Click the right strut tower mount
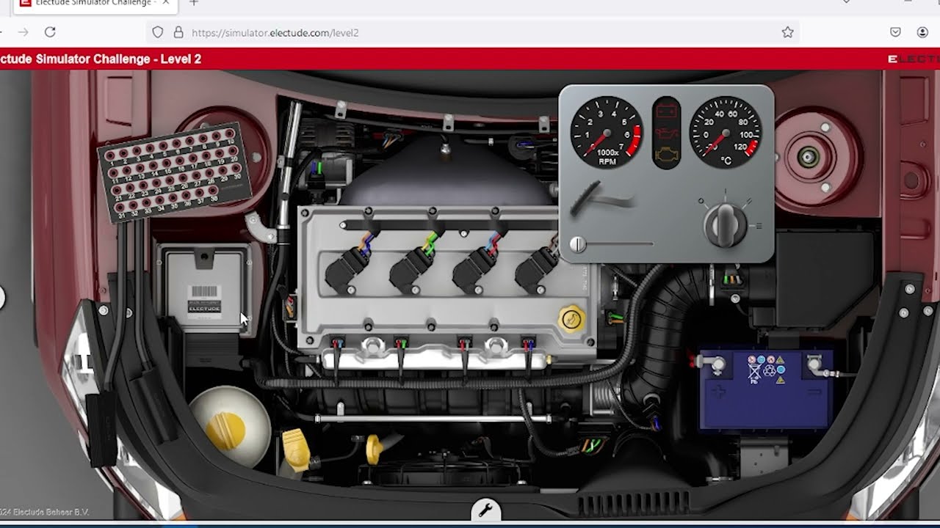Image resolution: width=940 pixels, height=528 pixels. point(808,156)
